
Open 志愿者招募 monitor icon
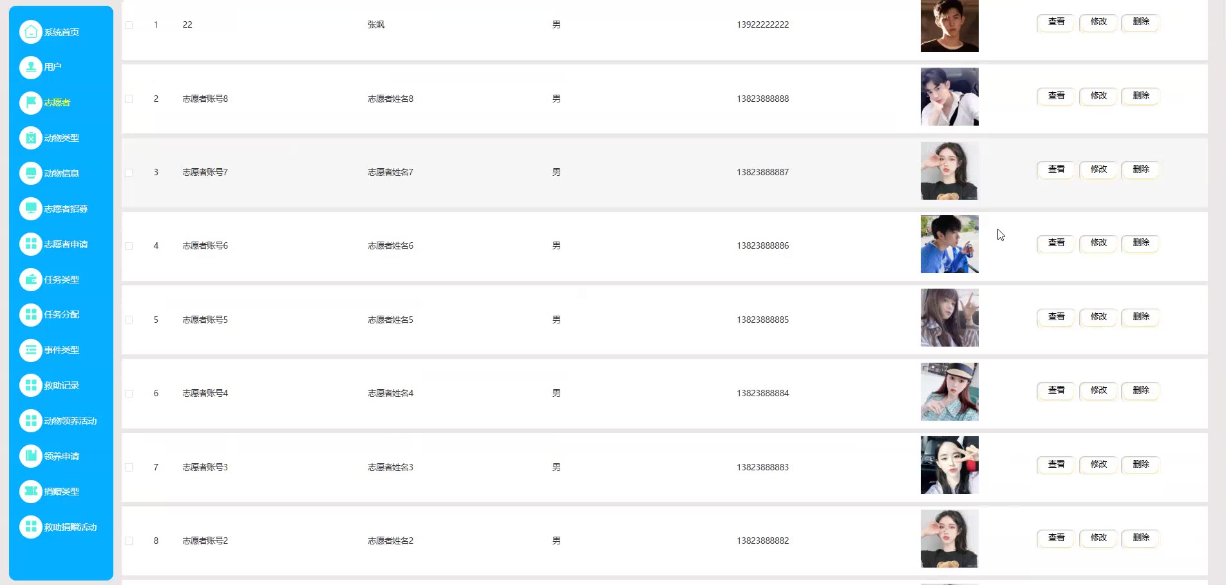(30, 209)
